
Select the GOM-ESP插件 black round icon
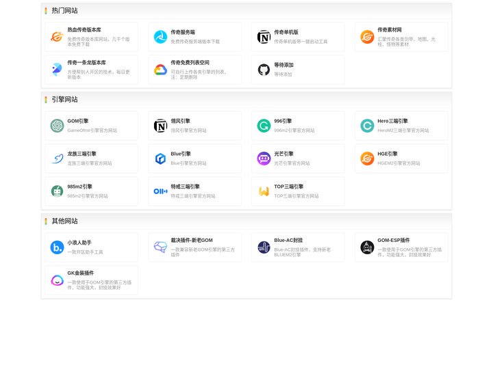[x=367, y=247]
